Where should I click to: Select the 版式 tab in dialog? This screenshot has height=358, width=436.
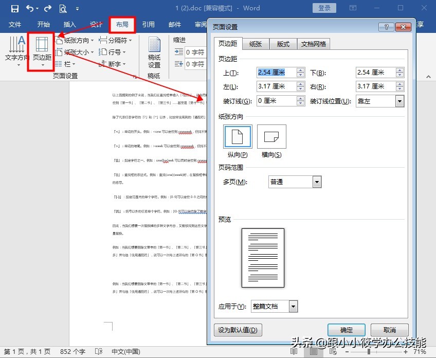(283, 44)
